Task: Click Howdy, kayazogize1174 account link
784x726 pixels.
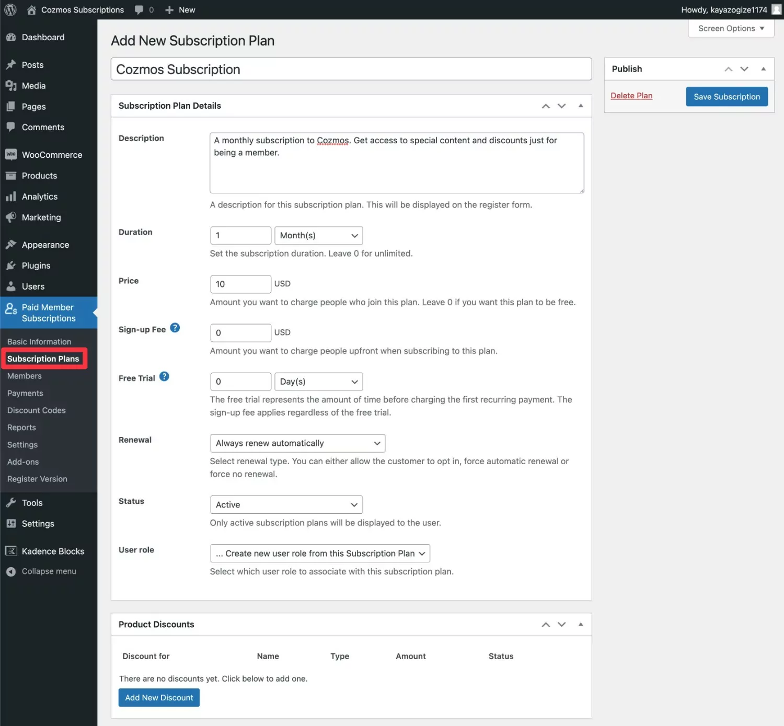Action: [x=724, y=10]
